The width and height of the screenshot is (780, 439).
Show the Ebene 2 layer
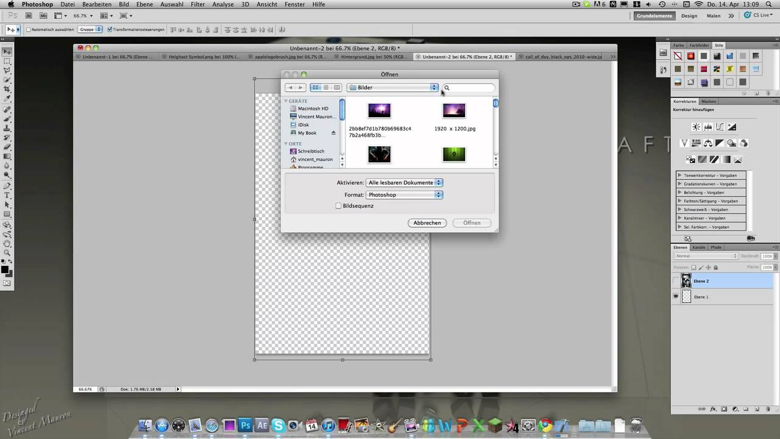676,281
